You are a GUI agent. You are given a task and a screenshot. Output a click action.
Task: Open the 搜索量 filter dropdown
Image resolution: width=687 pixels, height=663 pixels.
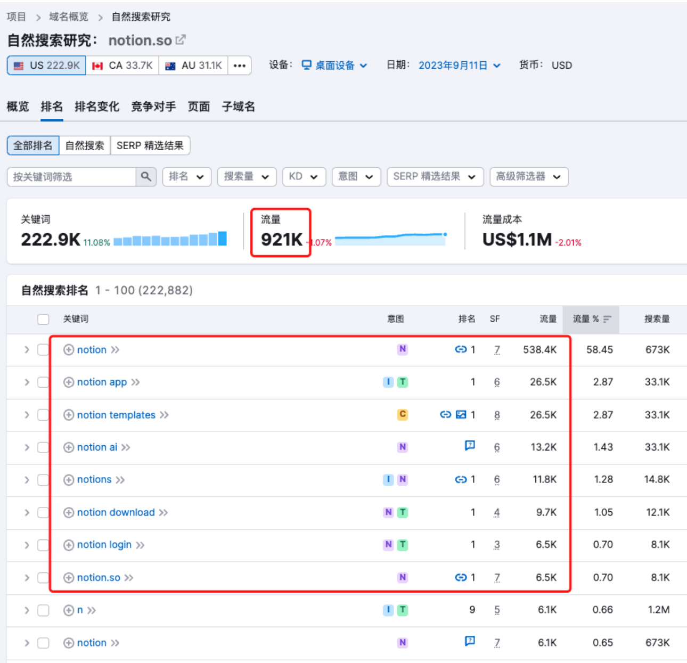pos(247,177)
